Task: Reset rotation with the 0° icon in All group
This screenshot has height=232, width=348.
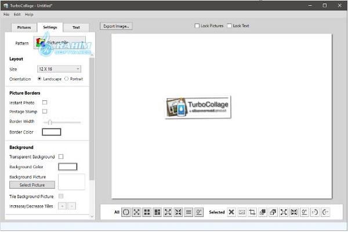Action: tap(199, 212)
